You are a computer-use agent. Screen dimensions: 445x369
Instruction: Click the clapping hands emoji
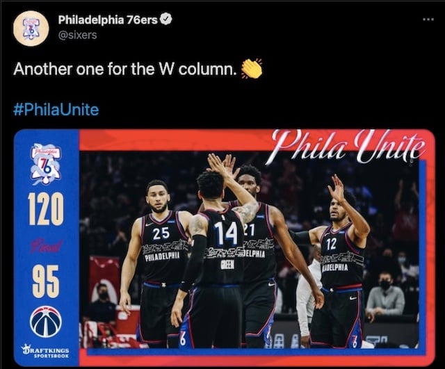(252, 68)
